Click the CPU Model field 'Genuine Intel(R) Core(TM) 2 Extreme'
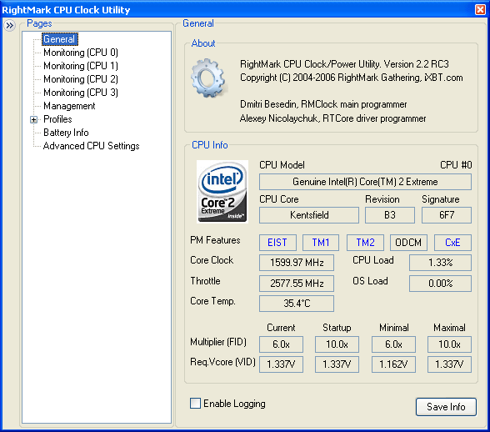This screenshot has height=432, width=490. [x=365, y=182]
